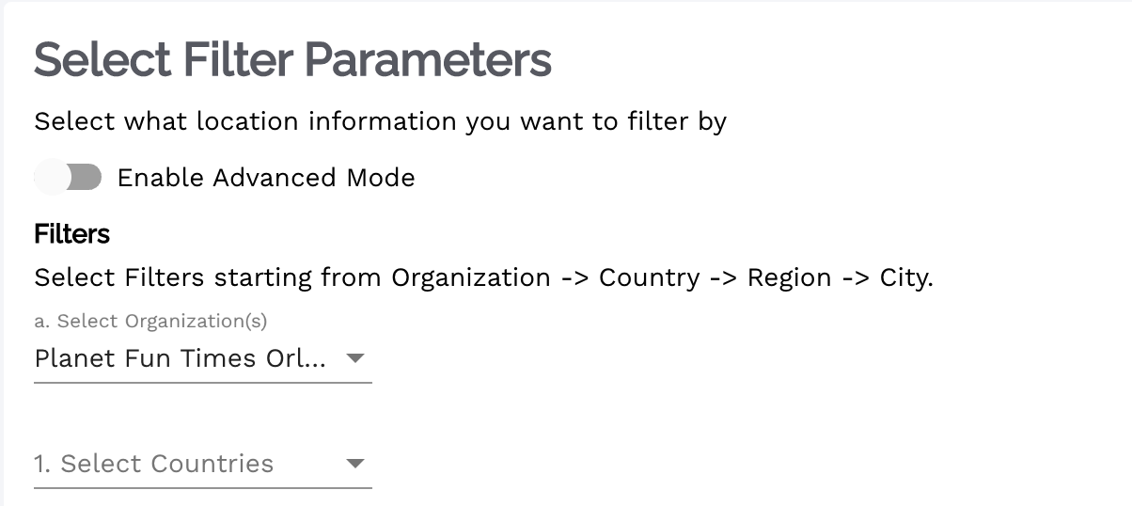This screenshot has height=506, width=1132.
Task: Click the underline beneath the Select Countries dropdown
Action: point(202,487)
